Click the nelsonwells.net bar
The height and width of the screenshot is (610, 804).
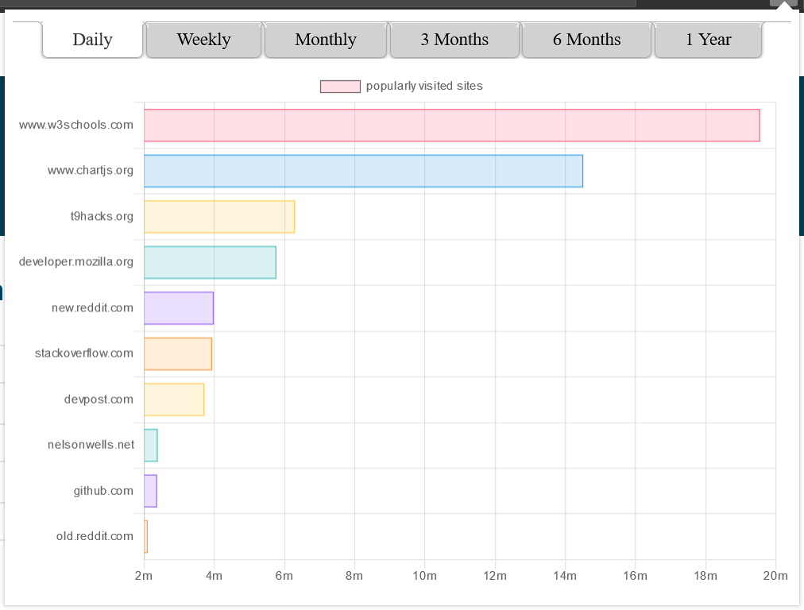(x=151, y=446)
